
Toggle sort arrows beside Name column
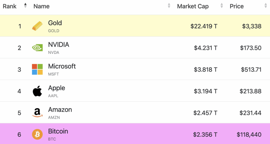click(x=169, y=6)
